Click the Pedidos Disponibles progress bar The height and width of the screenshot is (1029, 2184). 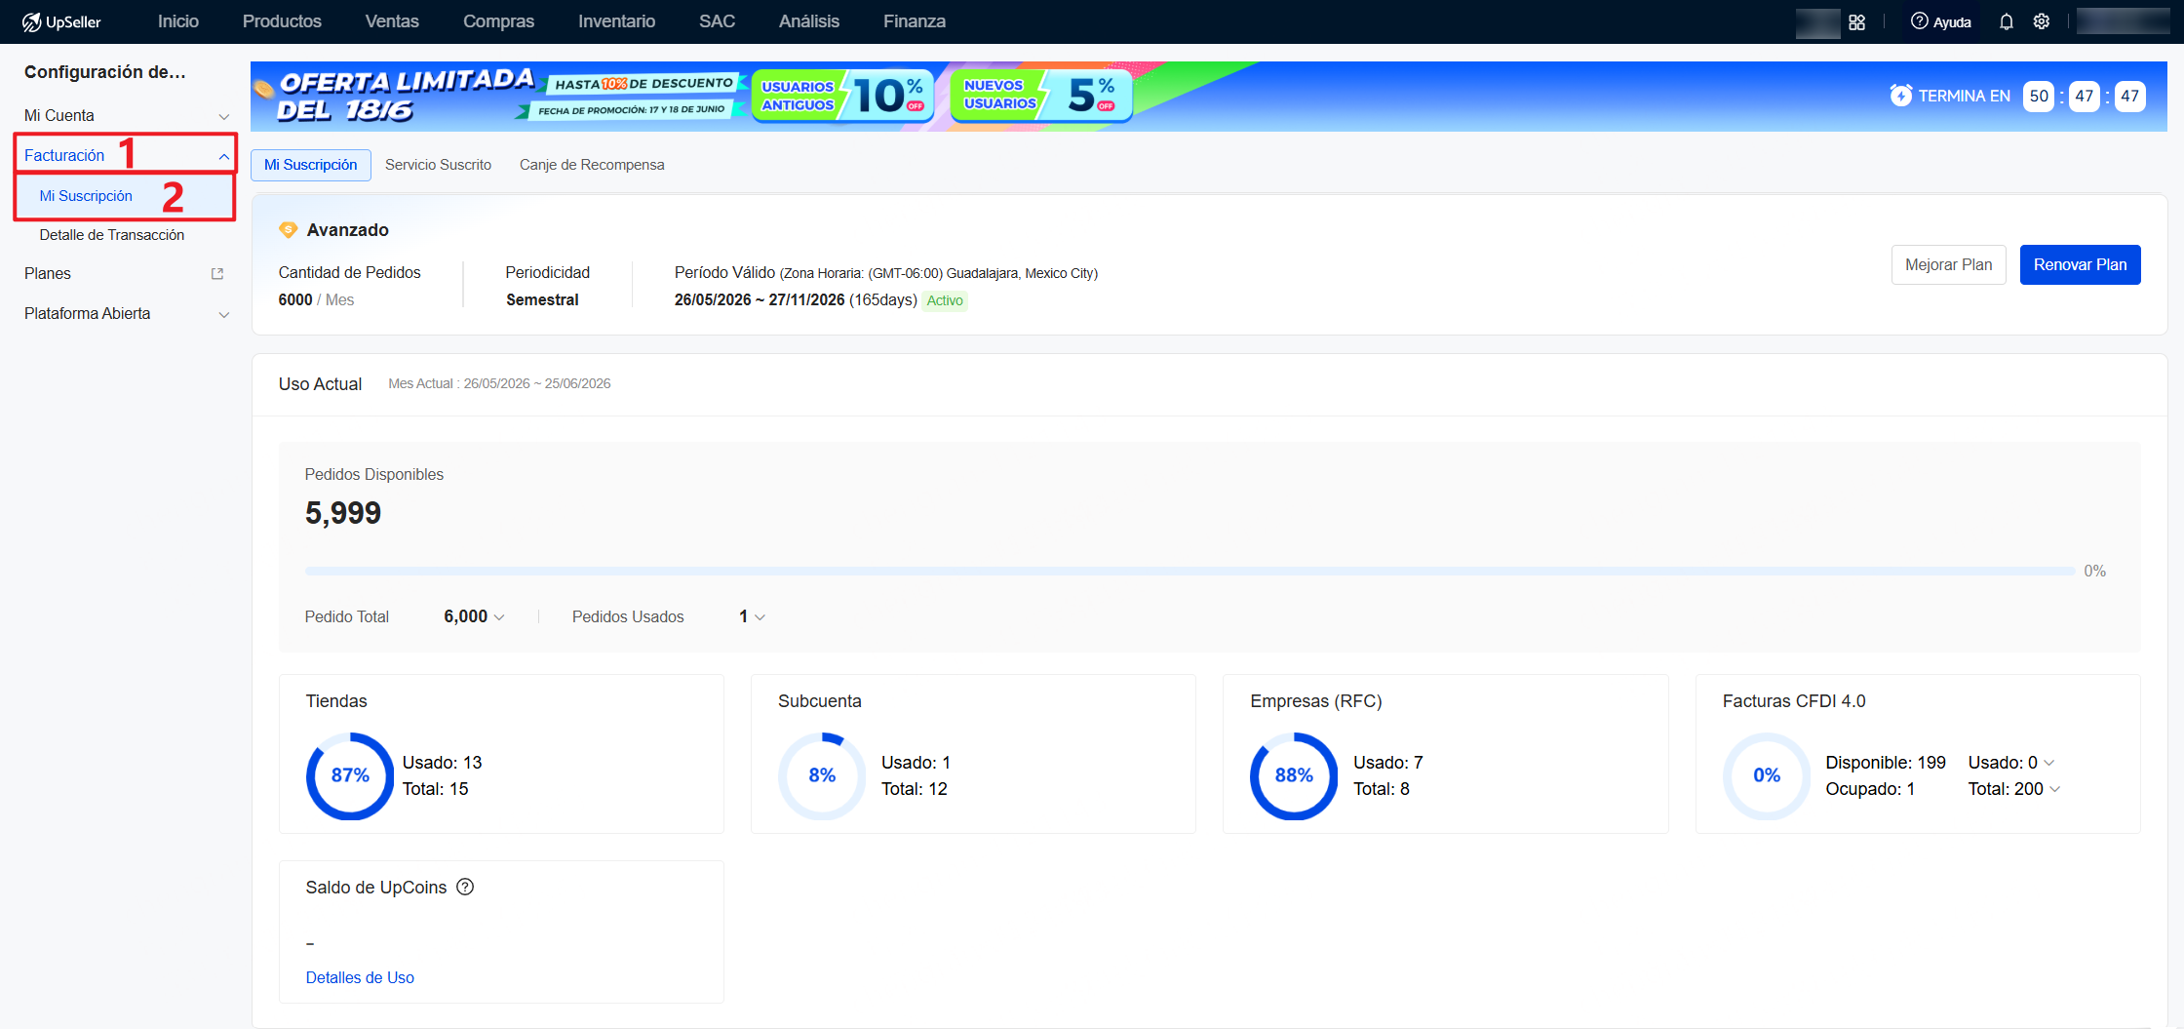click(x=1190, y=571)
